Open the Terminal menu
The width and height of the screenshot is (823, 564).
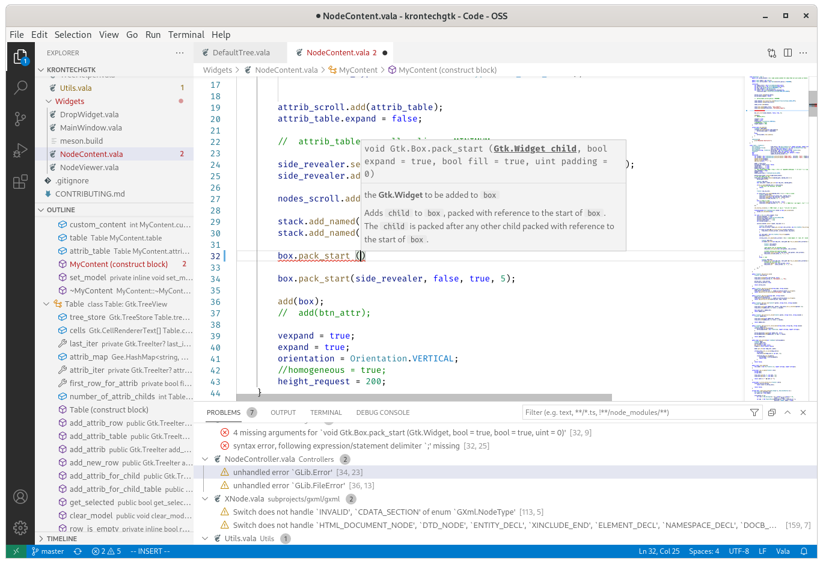(186, 35)
